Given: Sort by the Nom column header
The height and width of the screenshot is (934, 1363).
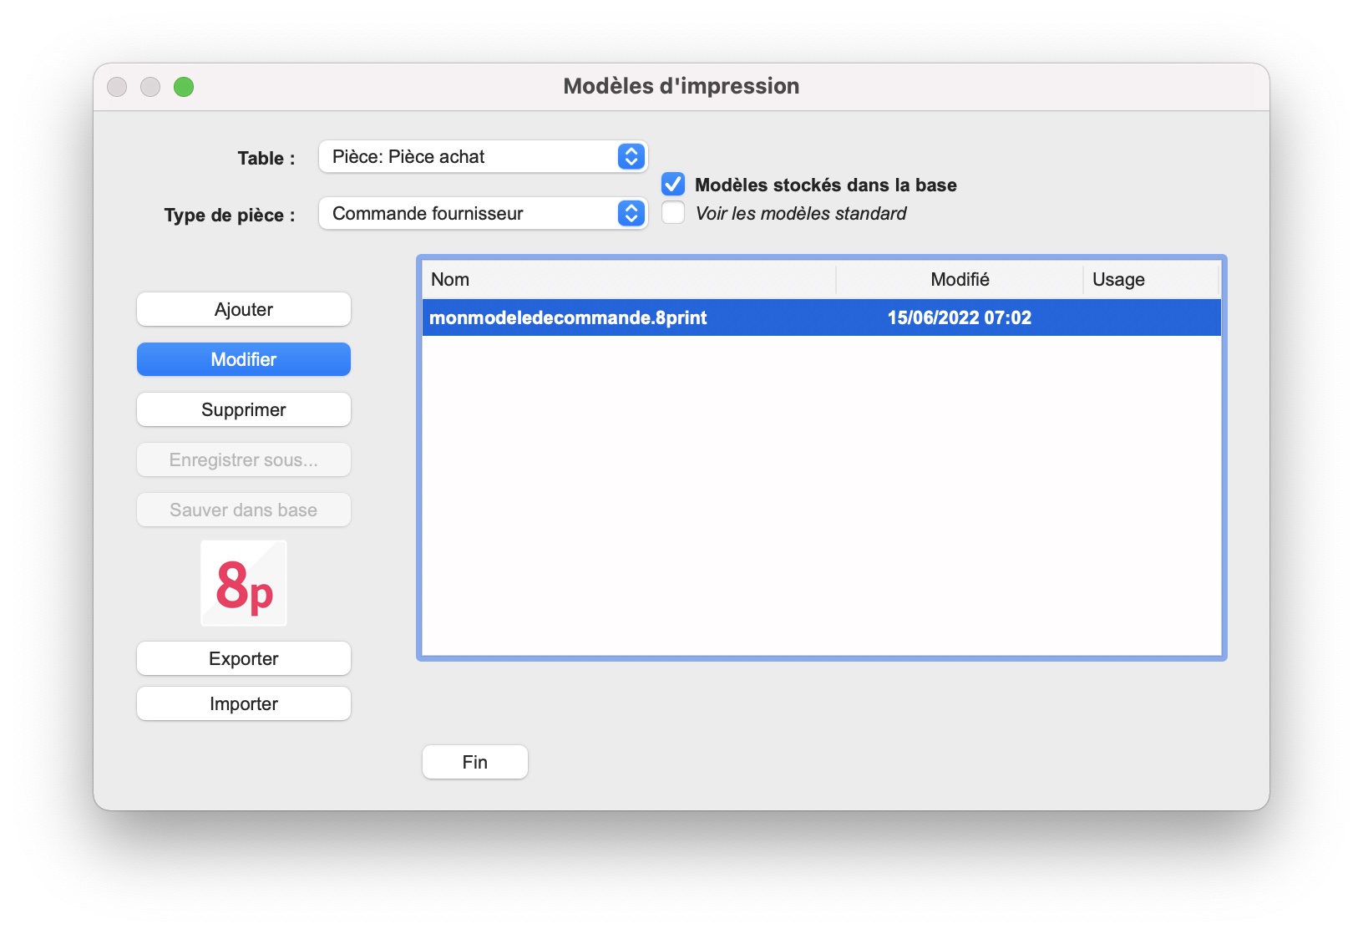Looking at the screenshot, I should click(629, 279).
